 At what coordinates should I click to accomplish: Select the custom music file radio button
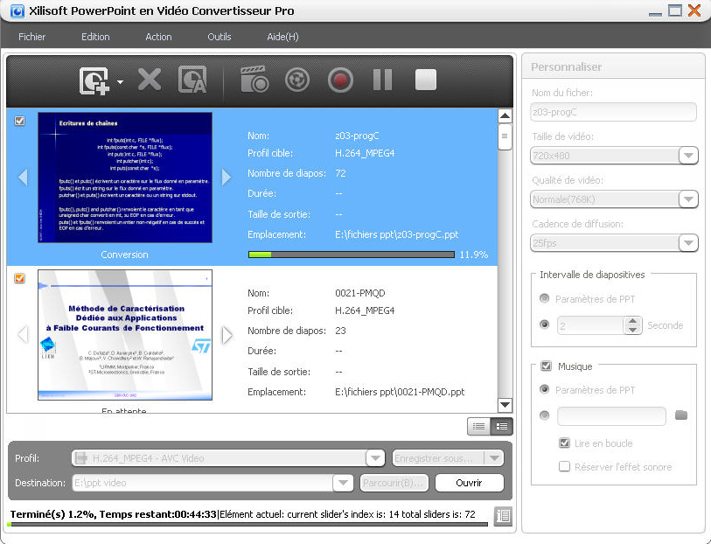545,415
